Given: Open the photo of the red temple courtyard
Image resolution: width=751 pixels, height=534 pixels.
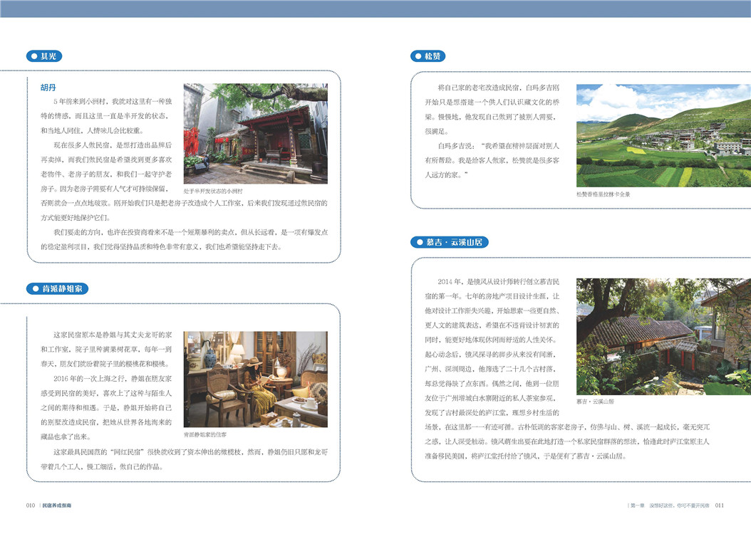Looking at the screenshot, I should (255, 134).
